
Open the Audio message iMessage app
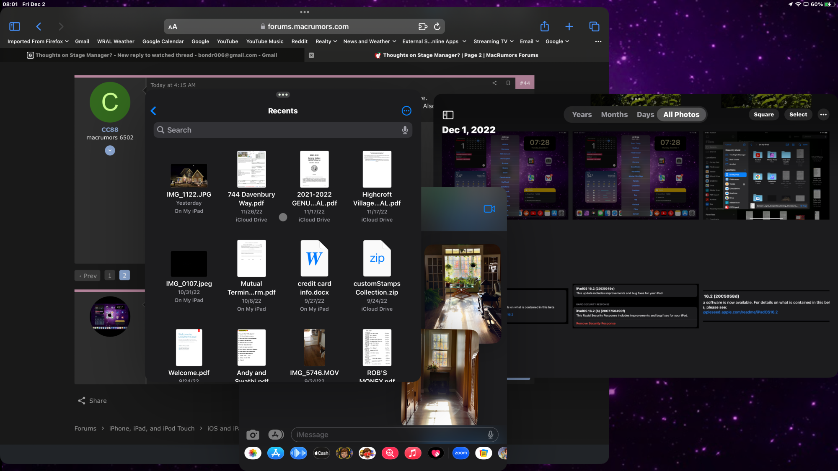(298, 453)
